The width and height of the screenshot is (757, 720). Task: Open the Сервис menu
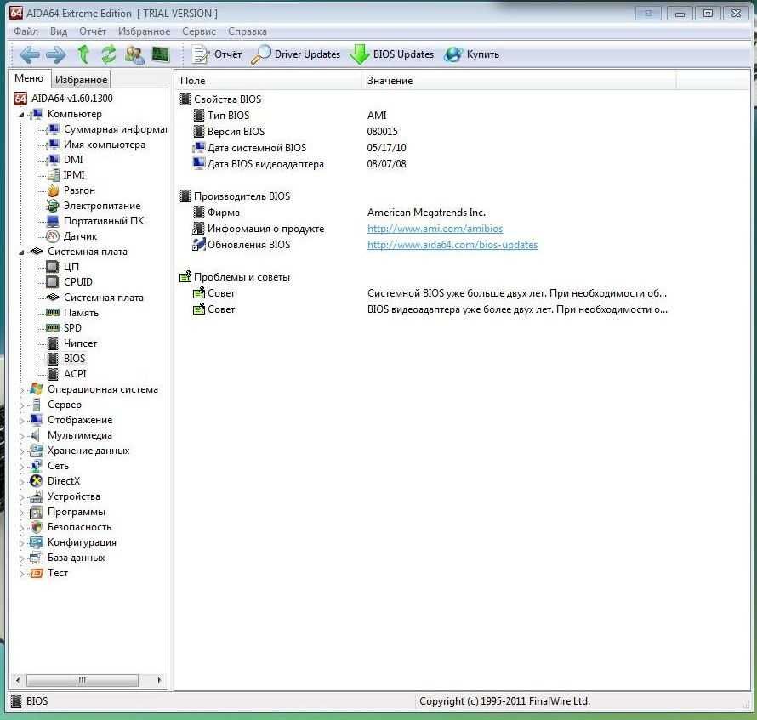[x=199, y=31]
